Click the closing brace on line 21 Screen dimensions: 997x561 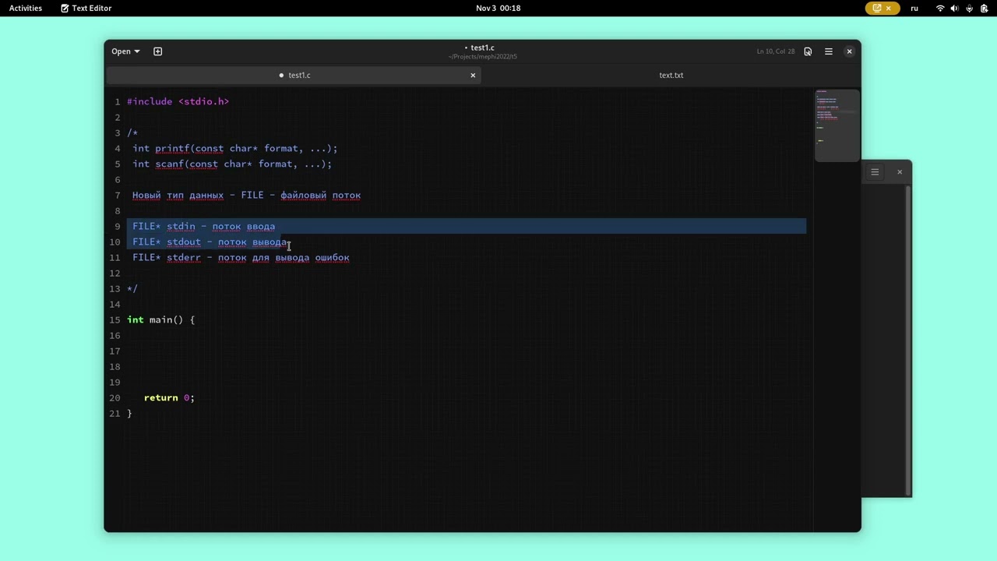click(129, 413)
